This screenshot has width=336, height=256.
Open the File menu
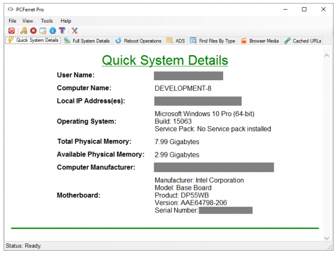13,21
